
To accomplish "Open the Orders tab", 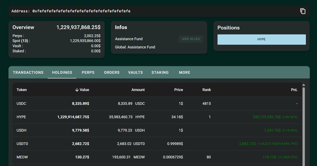I will (x=112, y=72).
